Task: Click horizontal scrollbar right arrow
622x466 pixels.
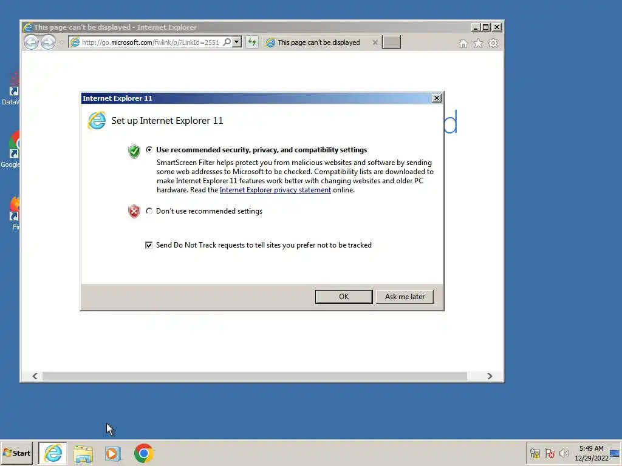Action: [490, 376]
